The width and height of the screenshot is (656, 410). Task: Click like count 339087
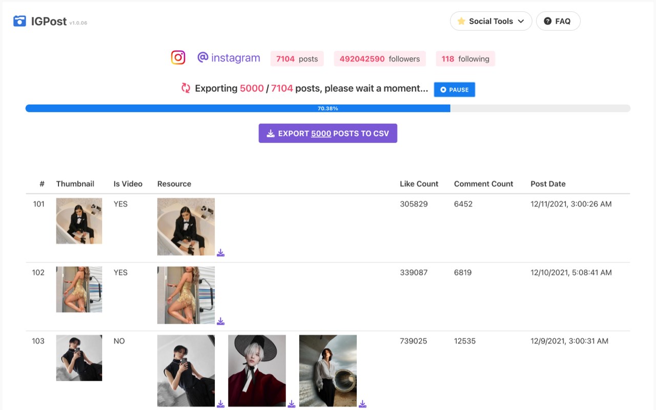pos(414,273)
